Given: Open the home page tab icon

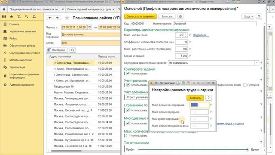Looking at the screenshot, I should (4, 9).
